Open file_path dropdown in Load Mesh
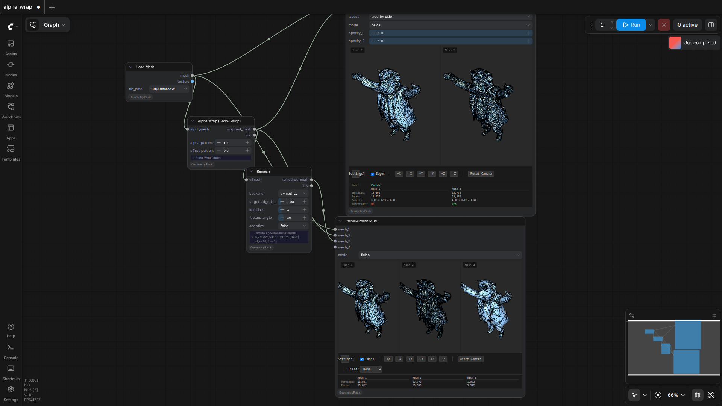Screen dimensions: 722x406 click(169, 89)
